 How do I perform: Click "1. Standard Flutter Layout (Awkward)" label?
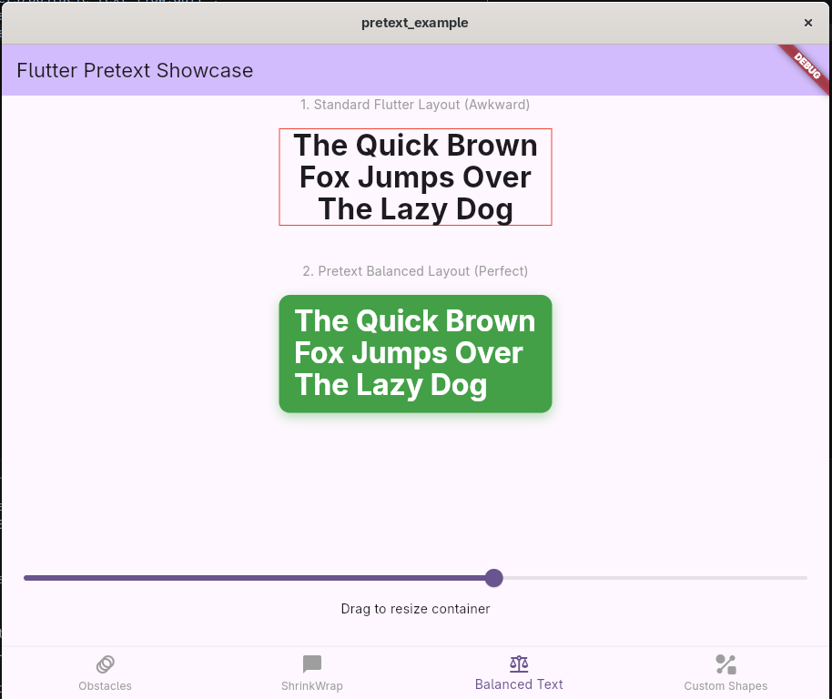(x=415, y=105)
